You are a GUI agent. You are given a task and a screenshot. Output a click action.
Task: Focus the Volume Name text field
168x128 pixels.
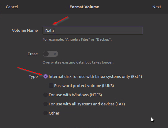point(93,31)
